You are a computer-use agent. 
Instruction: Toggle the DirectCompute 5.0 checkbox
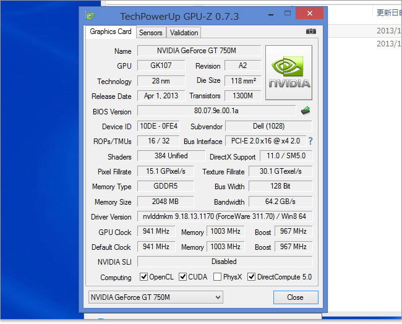251,277
